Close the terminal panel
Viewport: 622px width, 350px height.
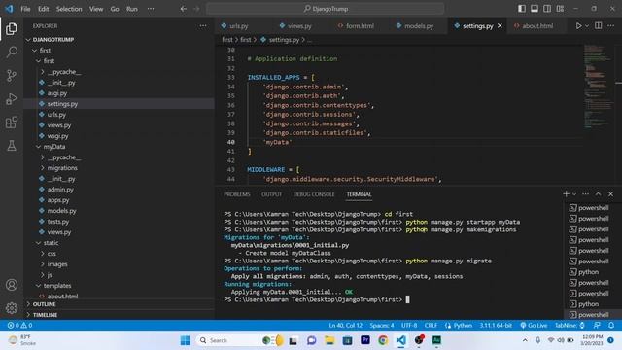pyautogui.click(x=611, y=194)
